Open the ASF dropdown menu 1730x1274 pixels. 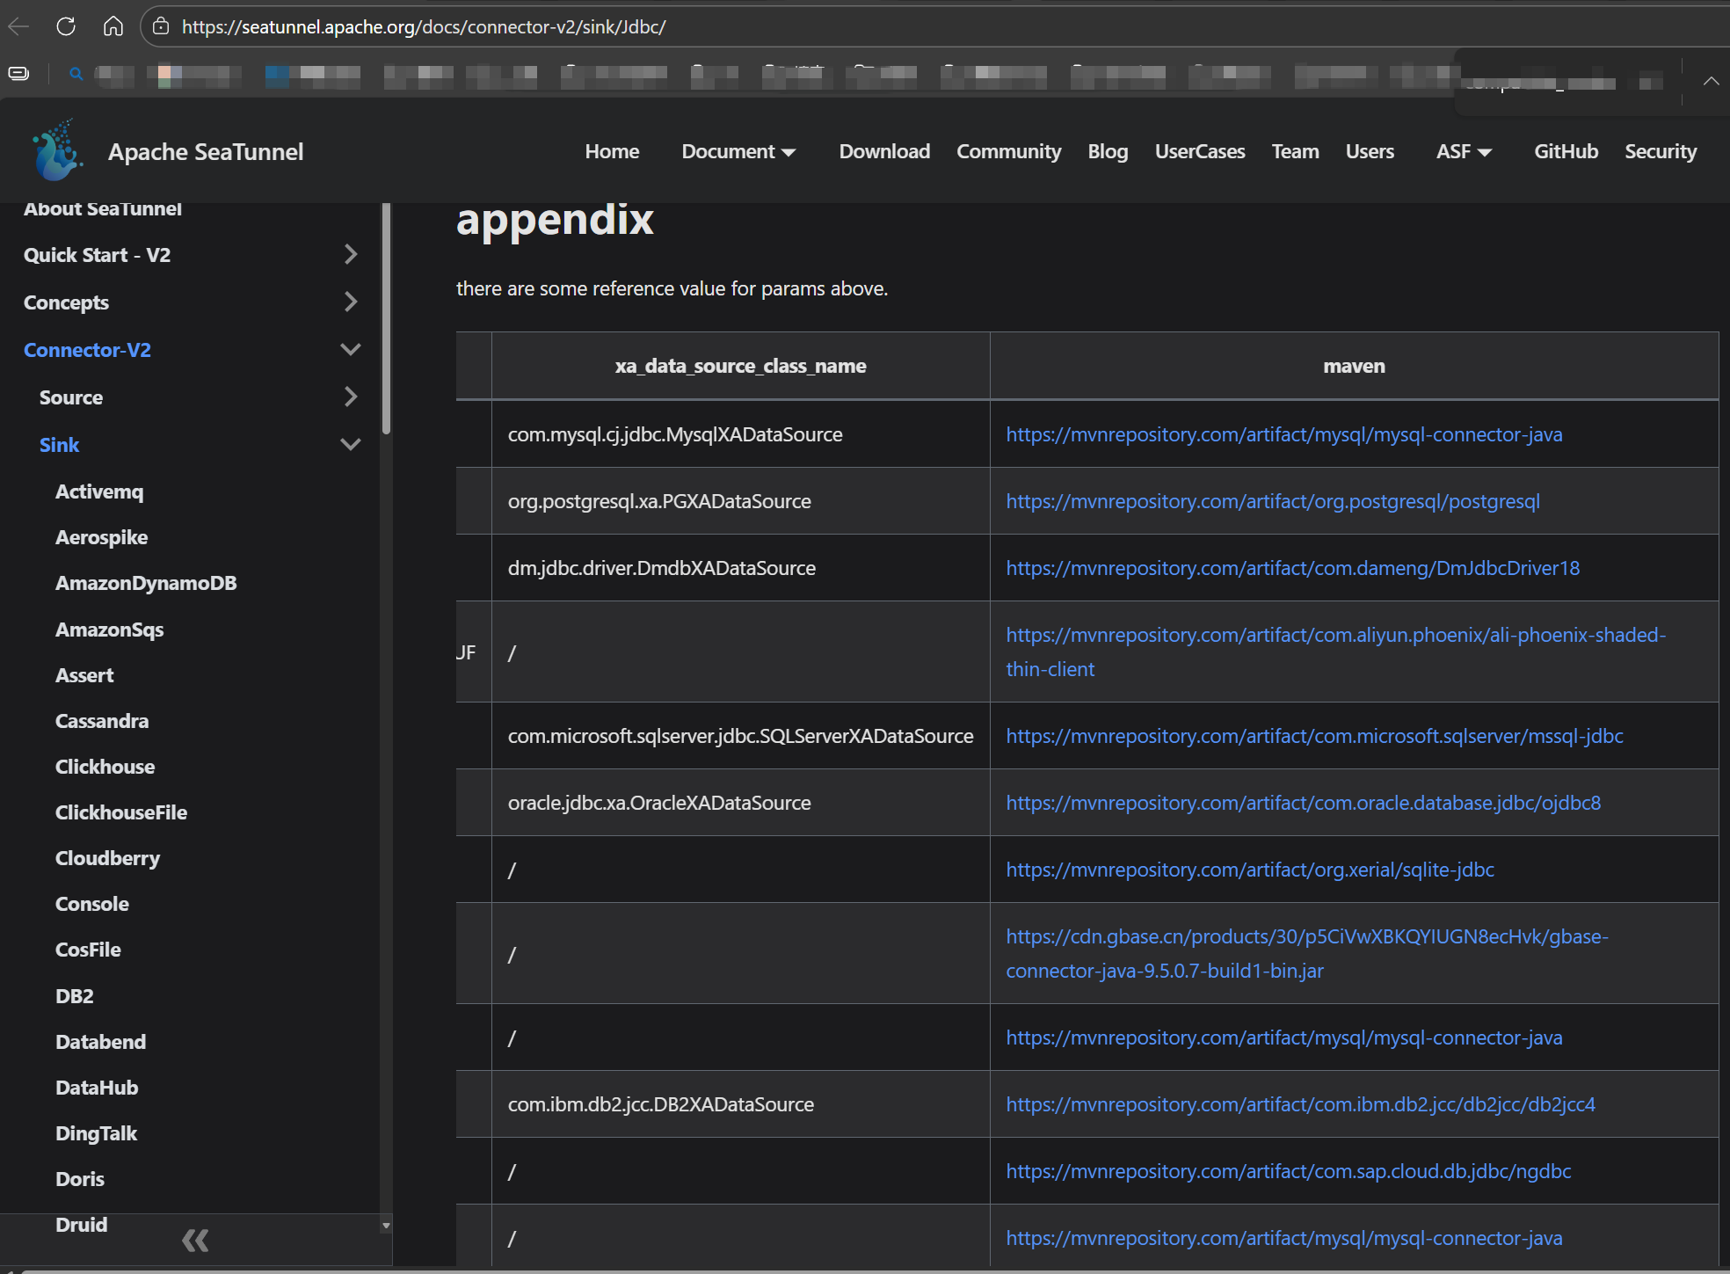pyautogui.click(x=1464, y=151)
